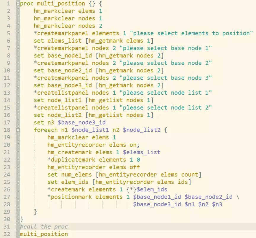Image resolution: width=256 pixels, height=238 pixels.
Task: Click the "proc" keyword on the first line
Action: tap(27, 4)
